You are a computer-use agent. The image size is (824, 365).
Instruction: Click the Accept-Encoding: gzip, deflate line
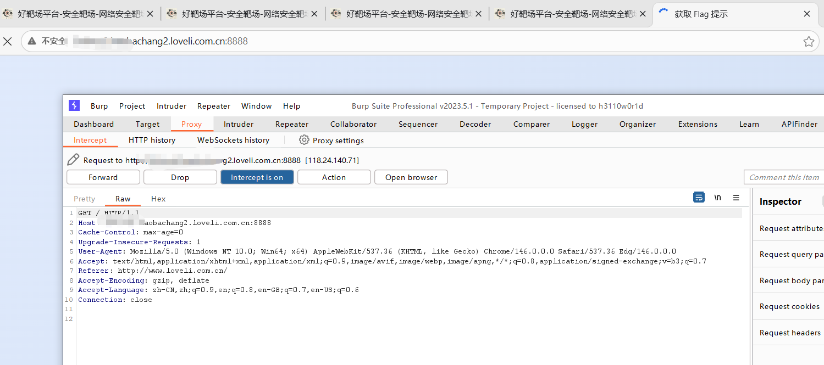pyautogui.click(x=143, y=280)
